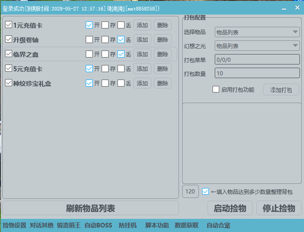The width and height of the screenshot is (304, 232).
Task: Toggle the backpack organize quantity checkbox
Action: (x=206, y=192)
